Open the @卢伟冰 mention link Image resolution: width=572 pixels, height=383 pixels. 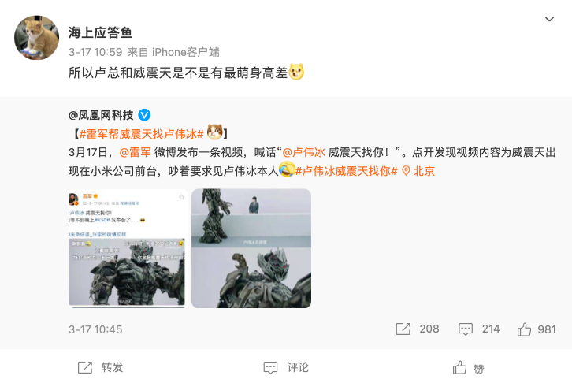pos(303,152)
